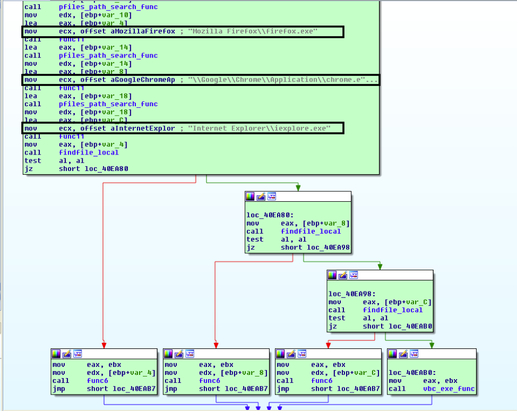Click color icon on node loc_40EAB0
The height and width of the screenshot is (411, 517).
[x=392, y=354]
